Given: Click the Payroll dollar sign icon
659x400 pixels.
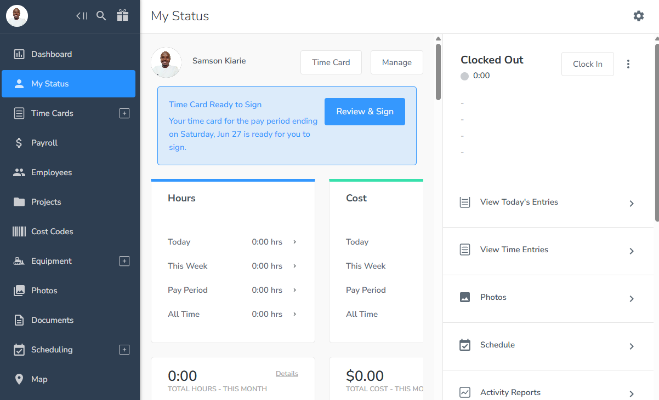Looking at the screenshot, I should tap(19, 143).
